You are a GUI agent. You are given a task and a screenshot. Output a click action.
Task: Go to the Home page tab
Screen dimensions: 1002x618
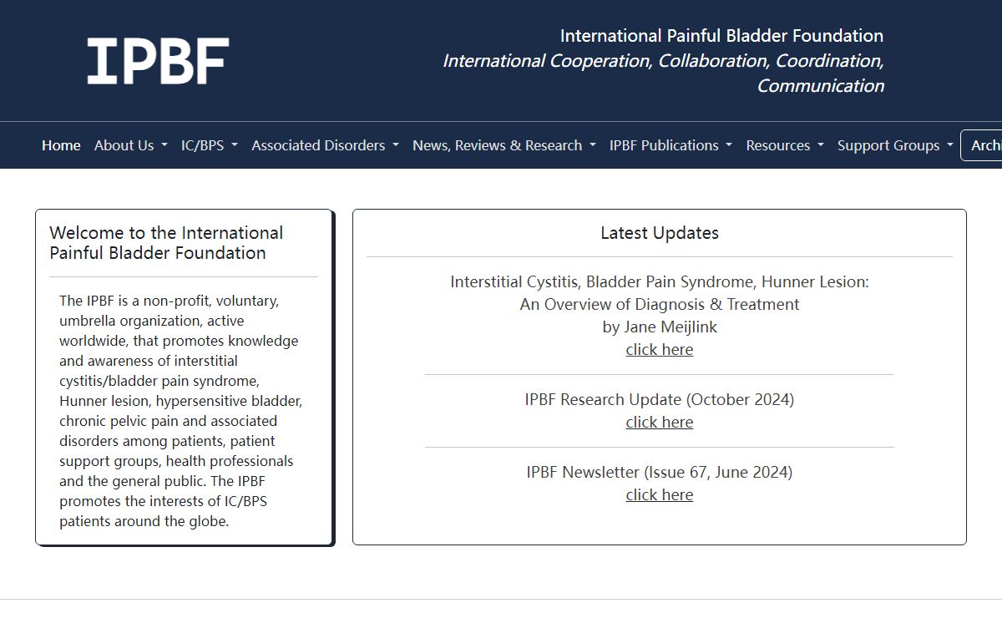(x=61, y=145)
